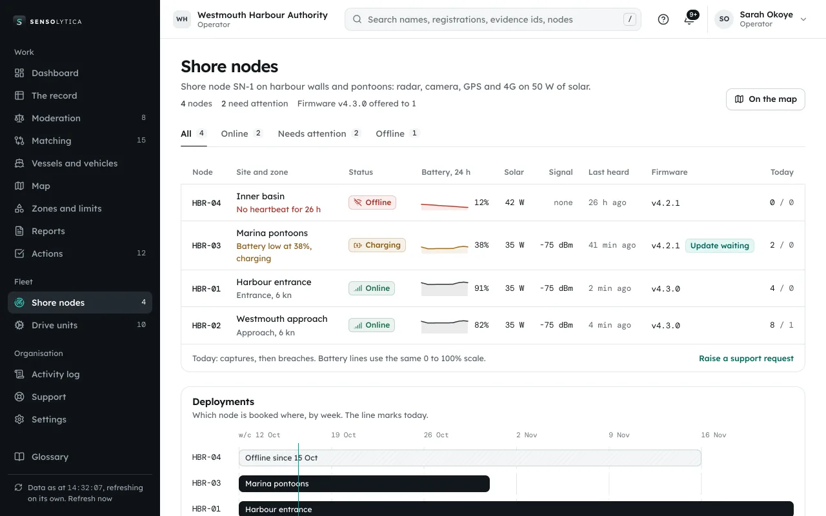Screen dimensions: 826x516
Task: Click the Support lifebuoy icon
Action: 19,397
